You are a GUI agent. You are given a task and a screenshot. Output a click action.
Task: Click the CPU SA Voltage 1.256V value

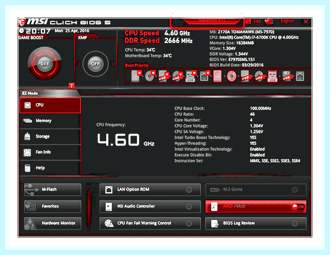point(257,132)
